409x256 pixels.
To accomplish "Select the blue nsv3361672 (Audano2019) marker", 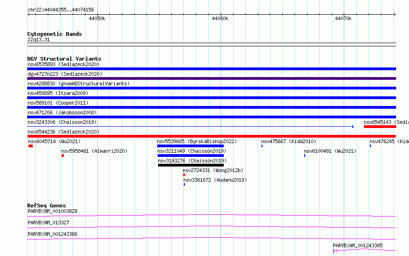I will 184,184.
